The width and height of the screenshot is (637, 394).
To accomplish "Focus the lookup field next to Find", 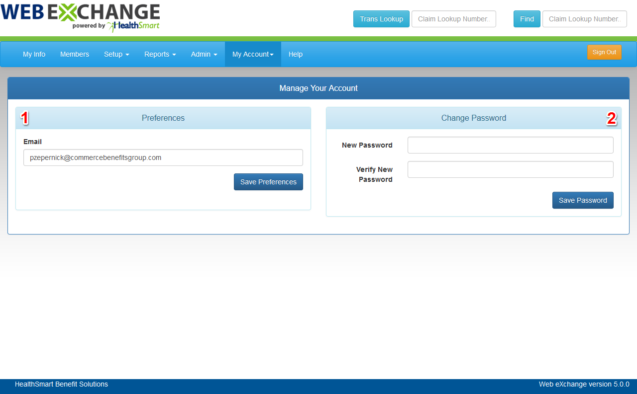I will [584, 19].
